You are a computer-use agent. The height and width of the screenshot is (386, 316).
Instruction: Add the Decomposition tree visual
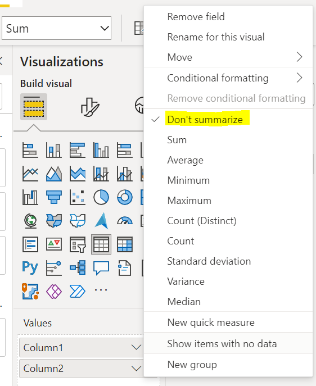[78, 267]
